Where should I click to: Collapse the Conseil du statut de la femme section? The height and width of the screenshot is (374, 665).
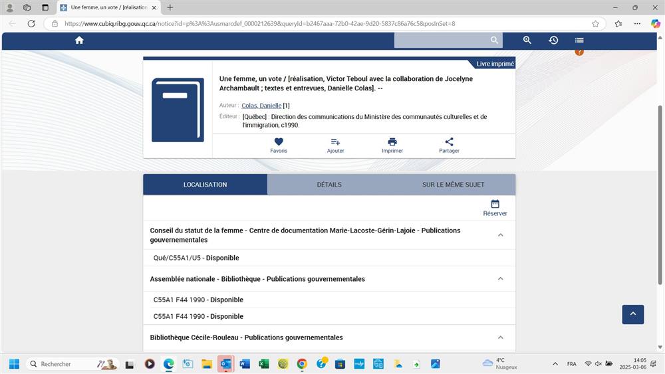click(501, 235)
